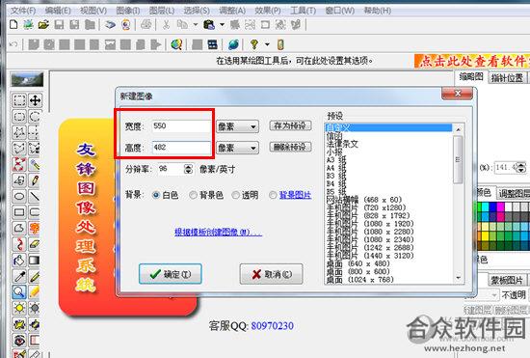Switch to the 缩略图 tab

(x=471, y=77)
